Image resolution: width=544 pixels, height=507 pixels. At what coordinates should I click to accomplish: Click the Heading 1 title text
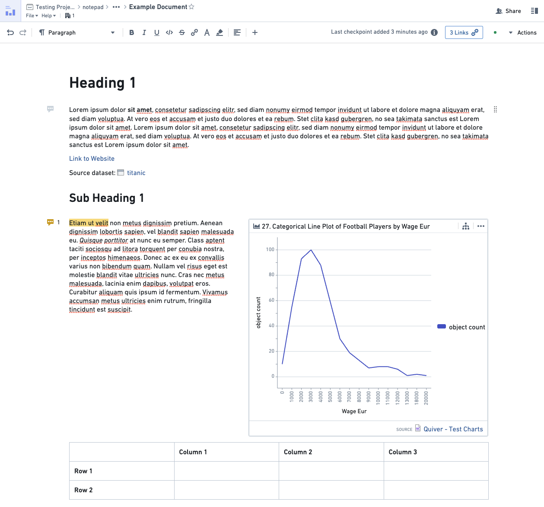pos(102,83)
